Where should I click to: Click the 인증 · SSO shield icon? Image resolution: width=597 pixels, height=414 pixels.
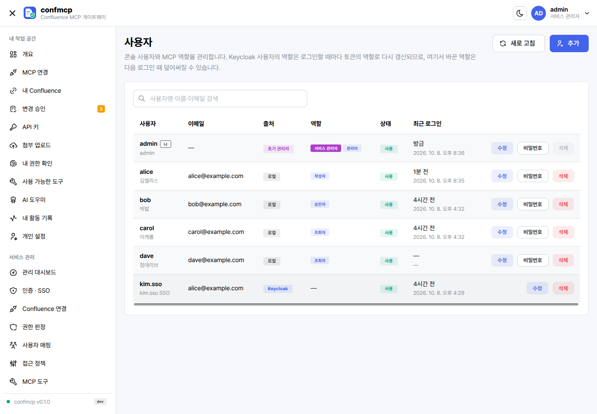pos(13,291)
